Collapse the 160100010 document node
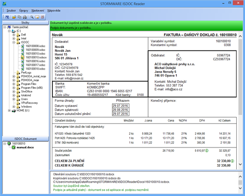Screen dimensions: 245x196 [5, 144]
